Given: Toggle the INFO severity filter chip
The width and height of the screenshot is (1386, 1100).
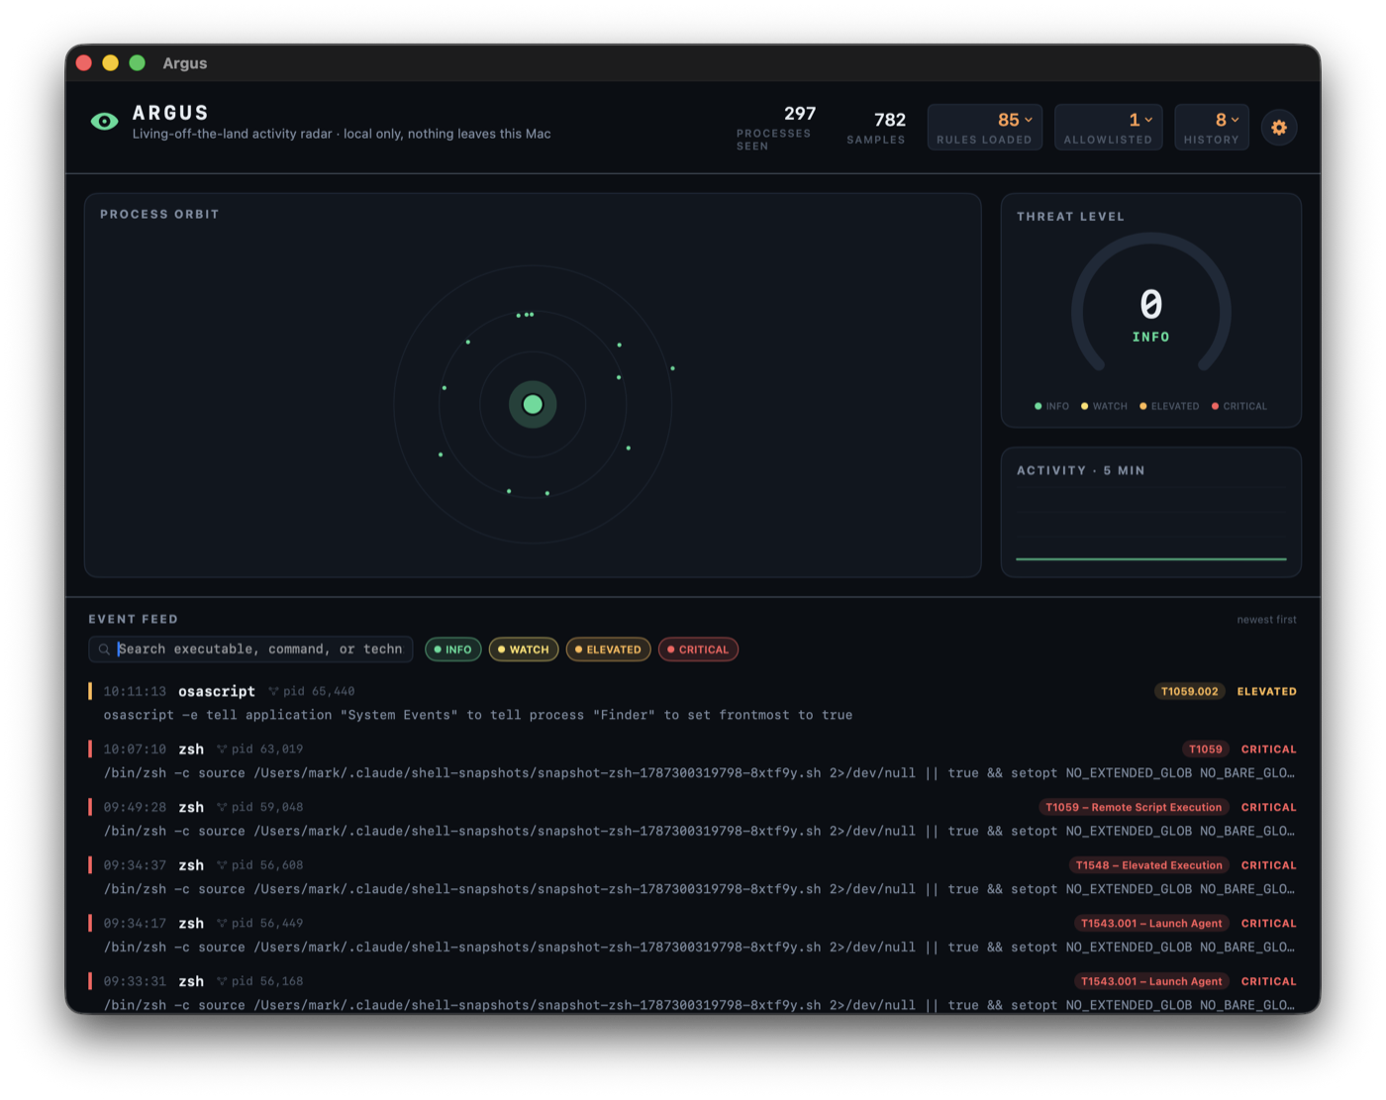Looking at the screenshot, I should coord(453,650).
